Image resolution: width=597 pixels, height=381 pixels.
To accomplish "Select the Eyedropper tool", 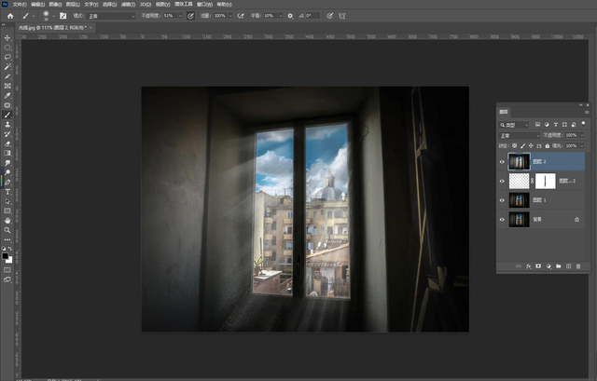I will (x=7, y=96).
